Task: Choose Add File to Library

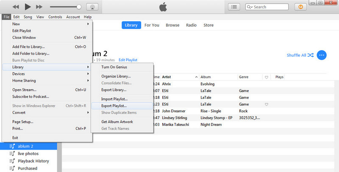Action: click(47, 47)
